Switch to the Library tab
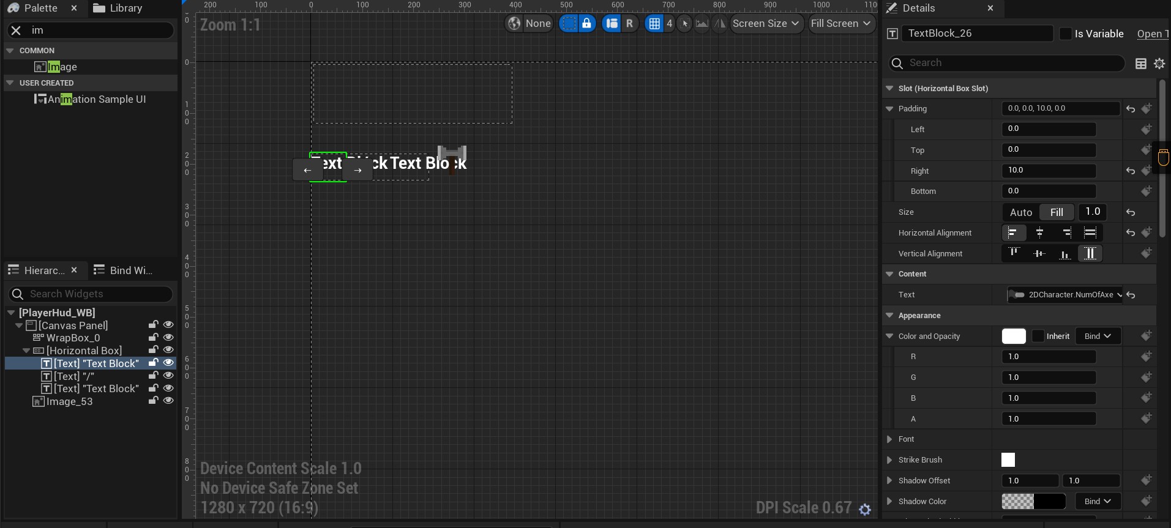 [x=118, y=8]
